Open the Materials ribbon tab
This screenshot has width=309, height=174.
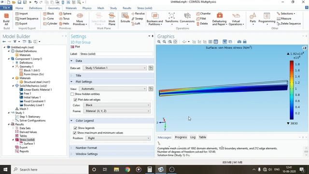point(71,8)
